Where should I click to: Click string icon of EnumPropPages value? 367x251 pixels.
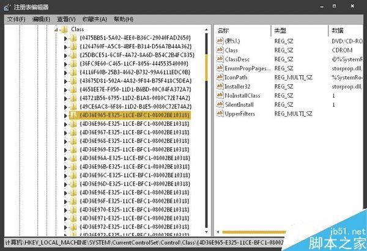[220, 68]
